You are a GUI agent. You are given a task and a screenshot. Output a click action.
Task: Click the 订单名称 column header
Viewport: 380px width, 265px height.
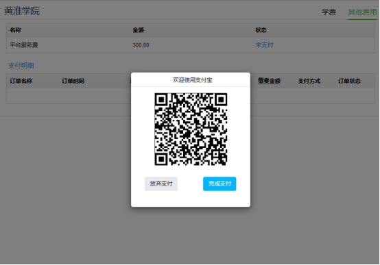point(21,81)
